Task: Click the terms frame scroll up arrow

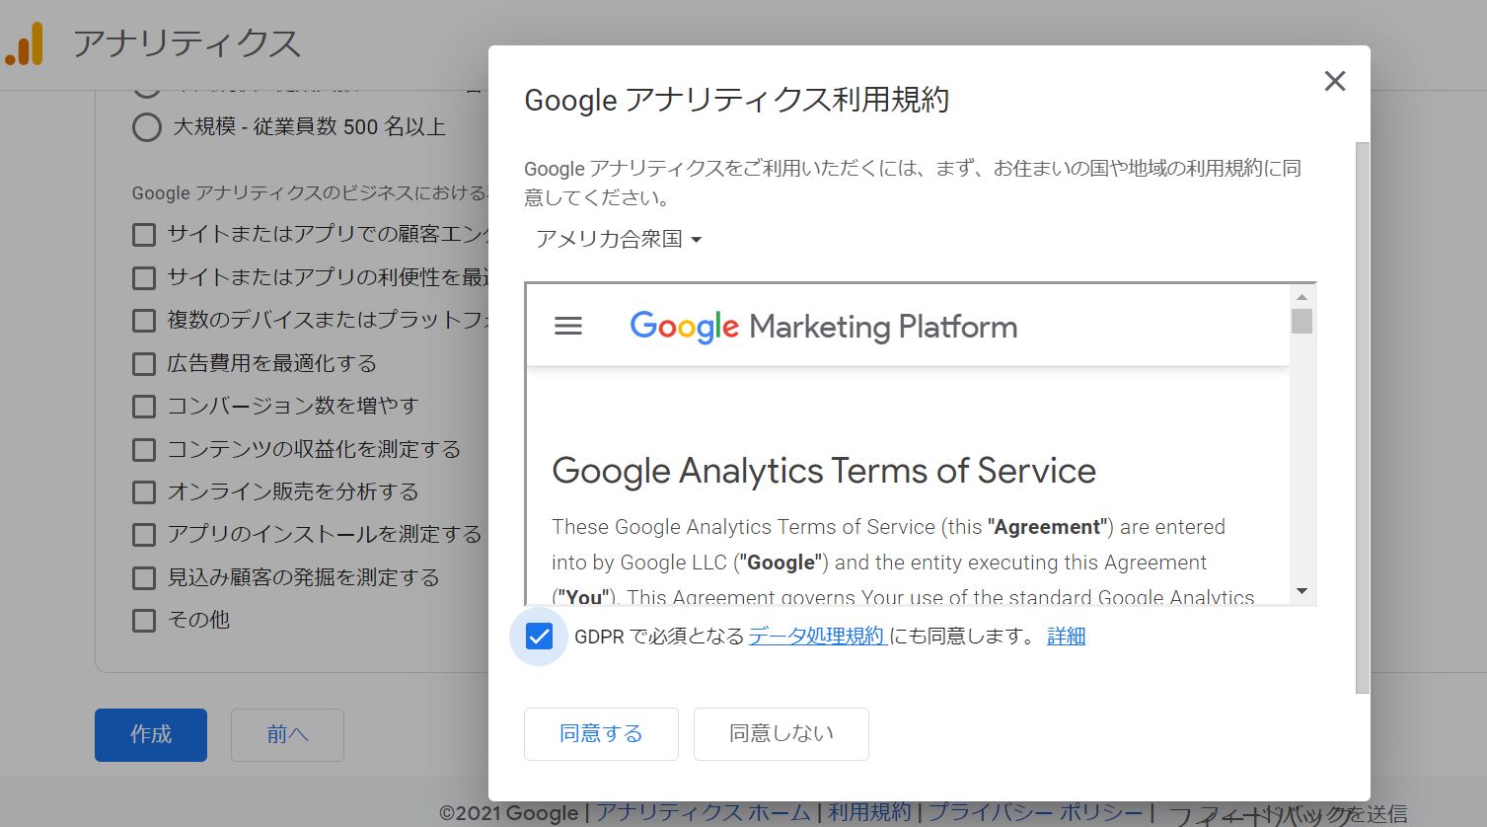Action: (1301, 297)
